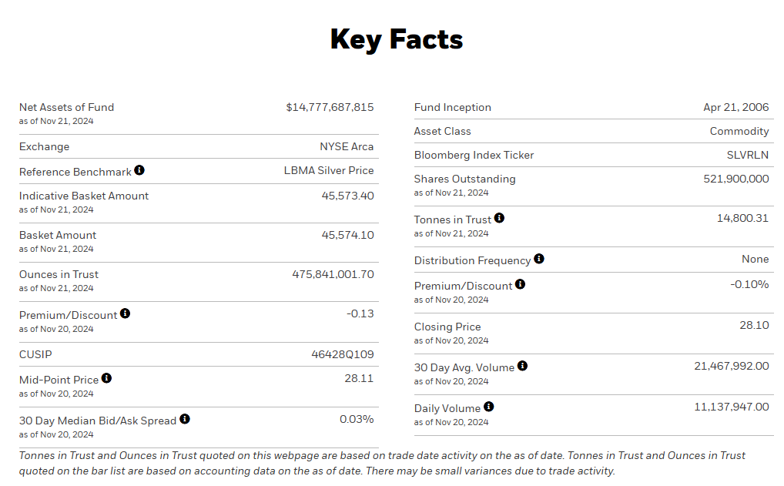Click info icon for Premium/Discount showing -0.10%

(521, 284)
